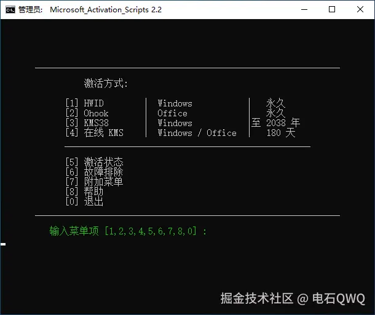This screenshot has width=375, height=315.
Task: Click the green '输入菜单项' prompt line
Action: click(x=128, y=231)
